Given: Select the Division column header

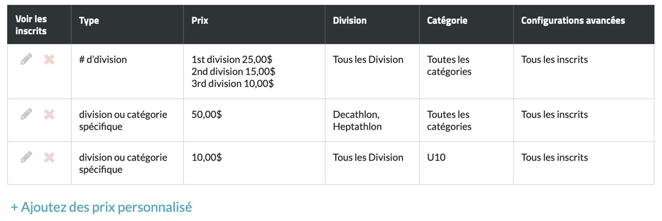Looking at the screenshot, I should pyautogui.click(x=350, y=21).
